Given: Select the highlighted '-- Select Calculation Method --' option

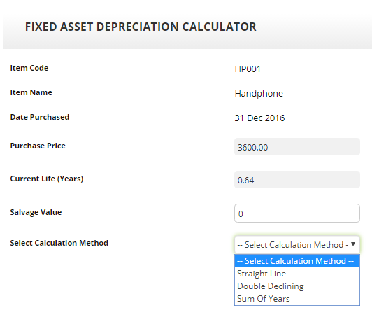Looking at the screenshot, I should (297, 261).
